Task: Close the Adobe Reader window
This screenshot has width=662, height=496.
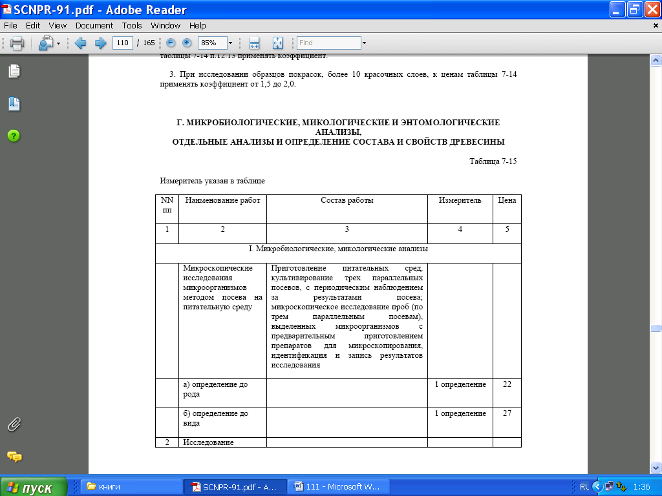Action: [x=652, y=9]
